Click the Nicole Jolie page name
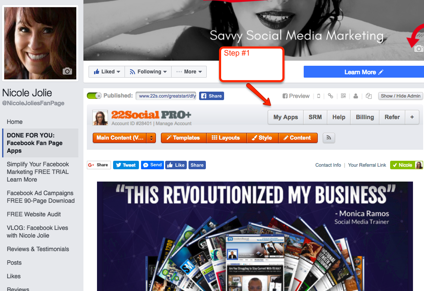Viewport: 424px width, 291px height. pyautogui.click(x=27, y=93)
